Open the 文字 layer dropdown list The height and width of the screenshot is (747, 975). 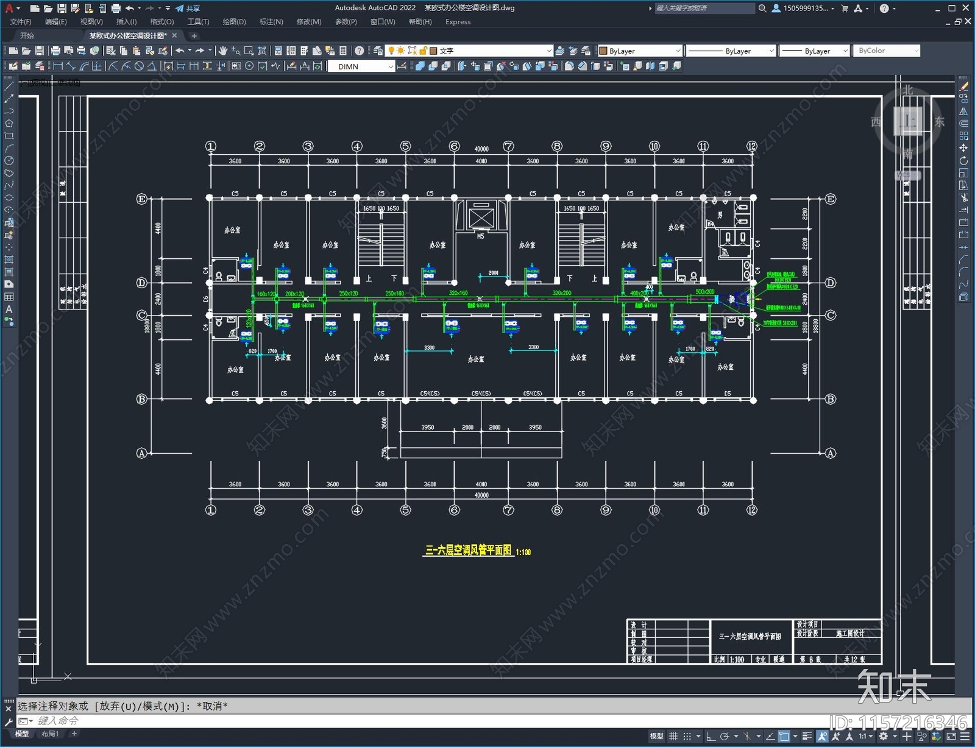pyautogui.click(x=548, y=51)
